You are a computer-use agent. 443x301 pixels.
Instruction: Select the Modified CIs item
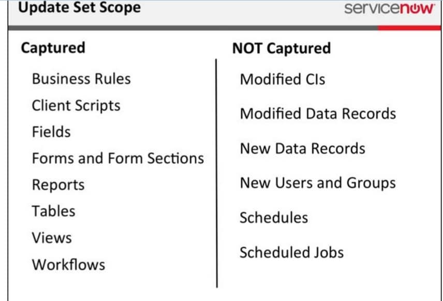(283, 79)
